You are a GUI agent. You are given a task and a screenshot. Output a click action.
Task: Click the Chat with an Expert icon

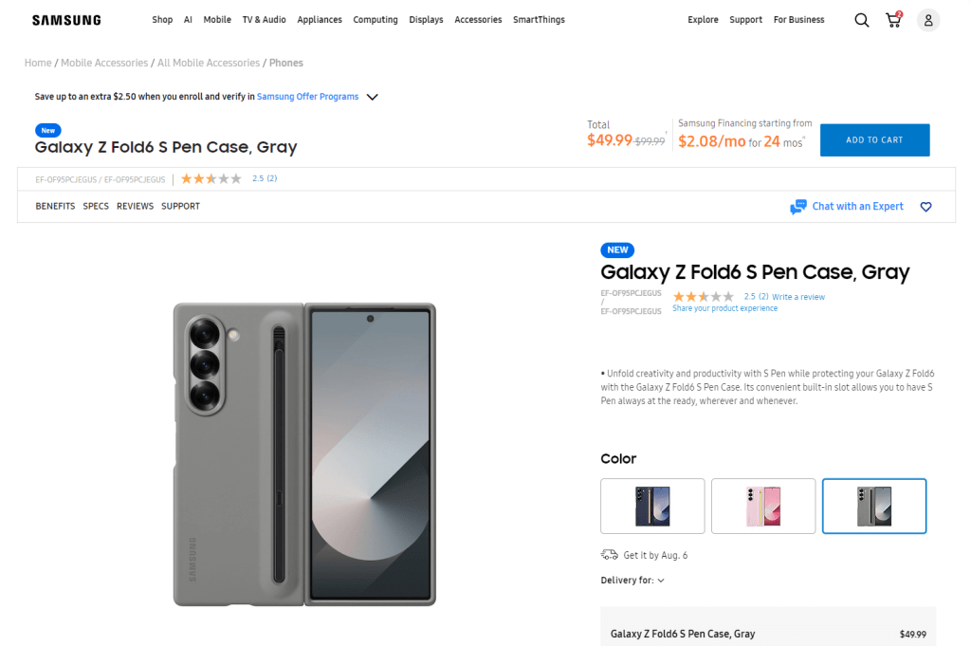coord(798,207)
